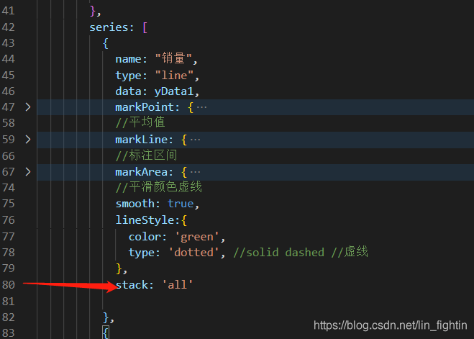474x339 pixels.
Task: Click the closing brace on line 82
Action: [106, 317]
